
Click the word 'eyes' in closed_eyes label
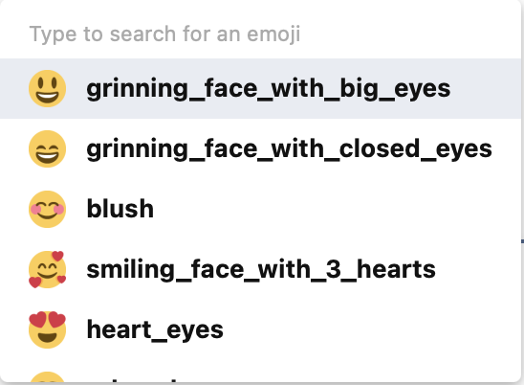click(x=464, y=150)
